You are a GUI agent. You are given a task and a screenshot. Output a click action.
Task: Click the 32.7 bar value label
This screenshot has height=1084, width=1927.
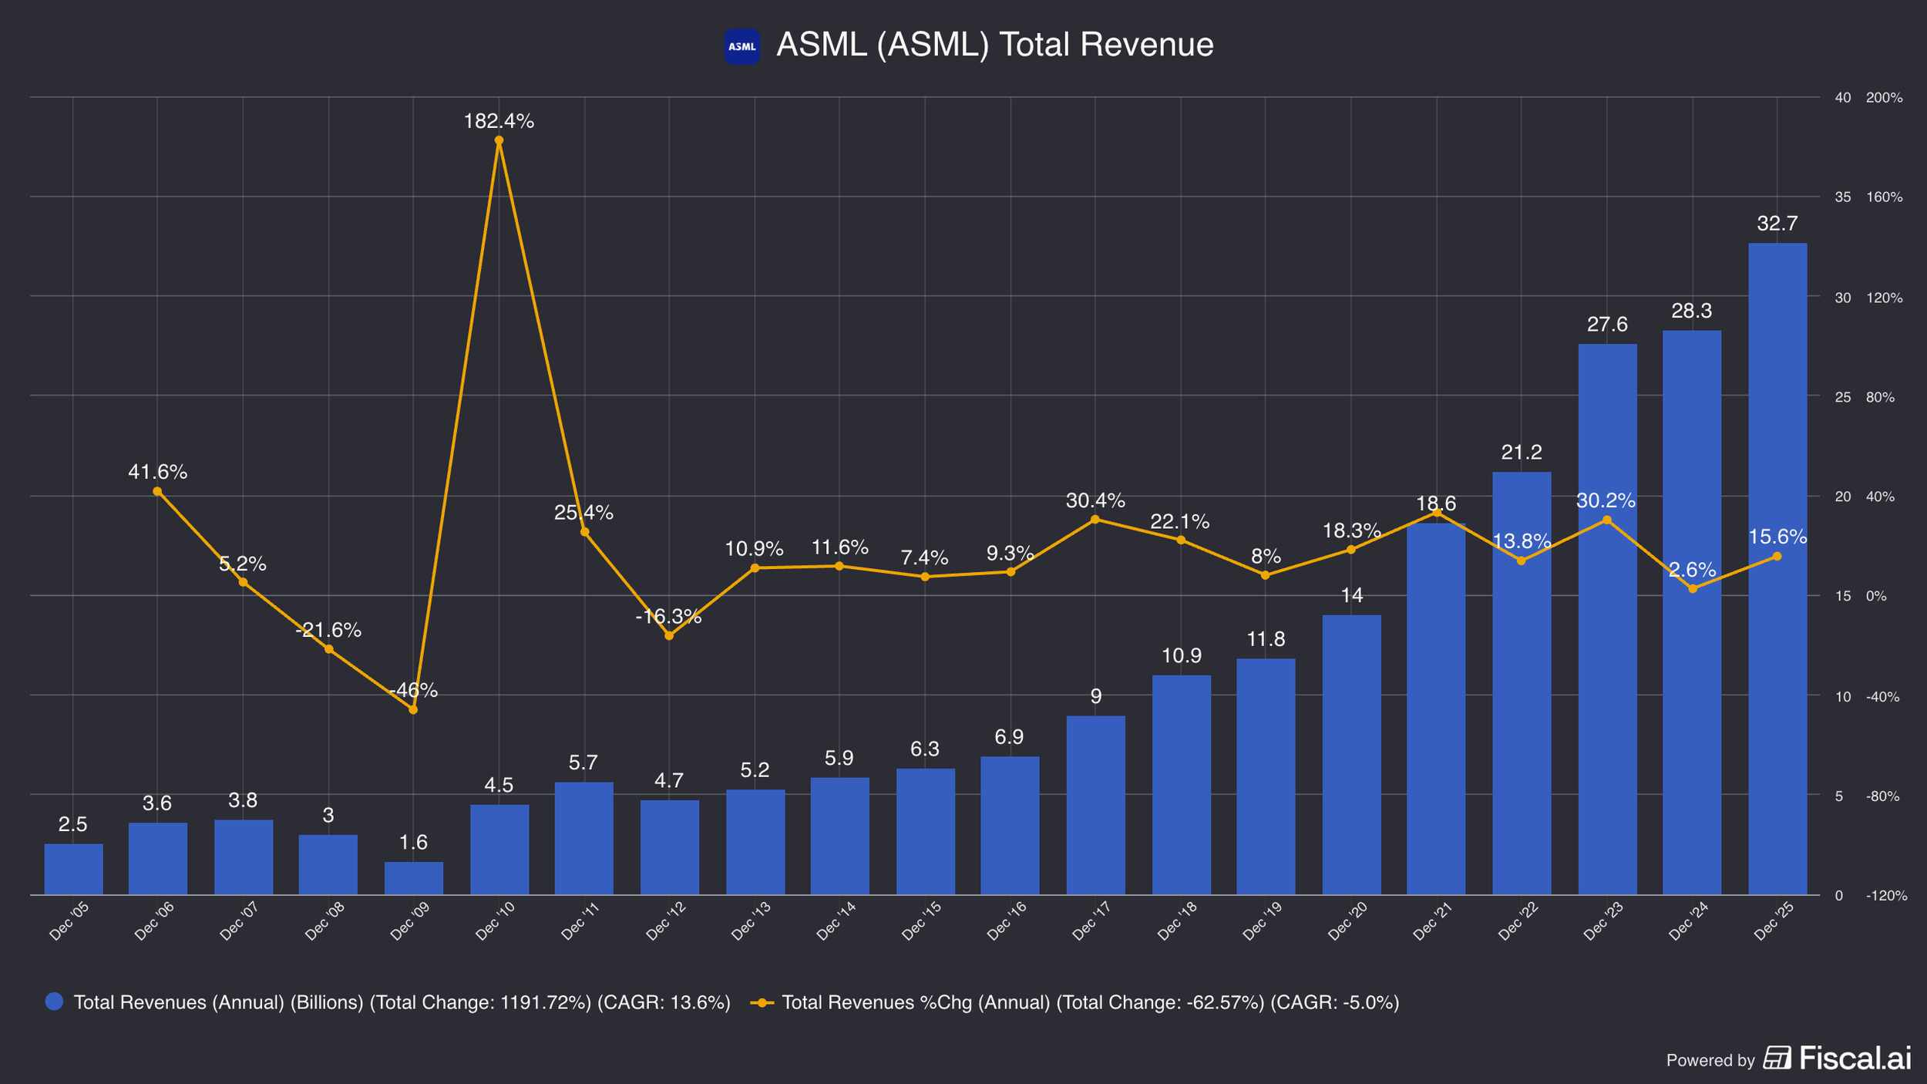tap(1777, 224)
